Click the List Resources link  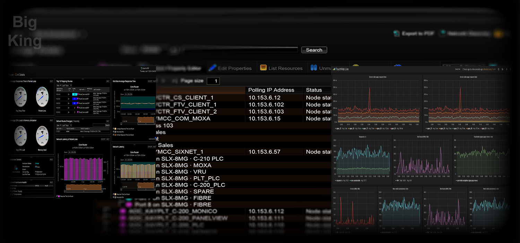pyautogui.click(x=285, y=68)
